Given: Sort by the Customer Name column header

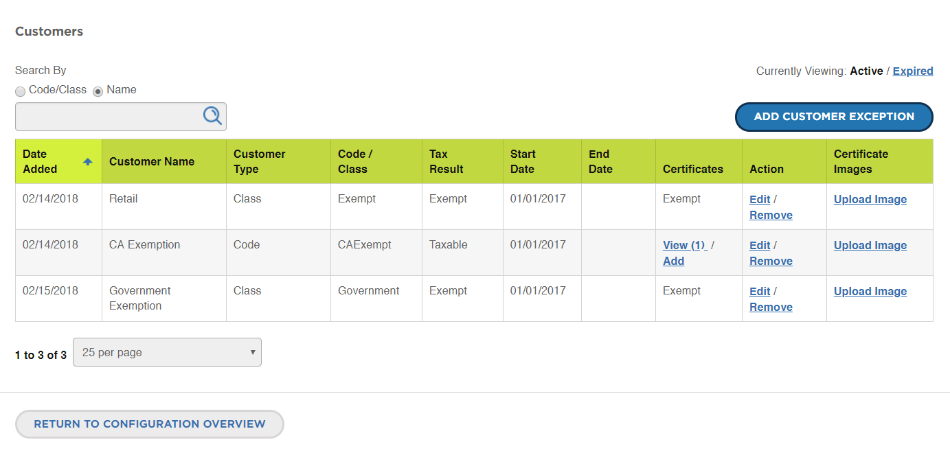Looking at the screenshot, I should coord(152,161).
